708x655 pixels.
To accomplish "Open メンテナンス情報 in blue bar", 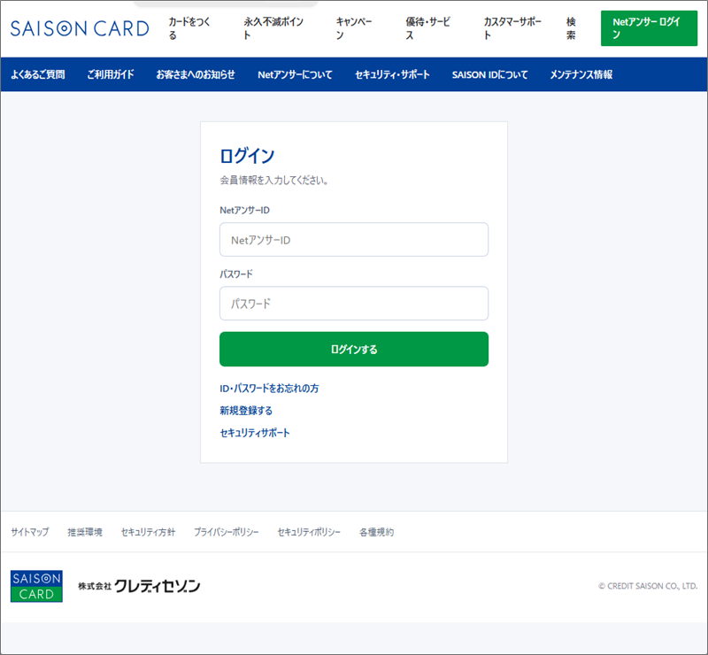I will pos(581,74).
